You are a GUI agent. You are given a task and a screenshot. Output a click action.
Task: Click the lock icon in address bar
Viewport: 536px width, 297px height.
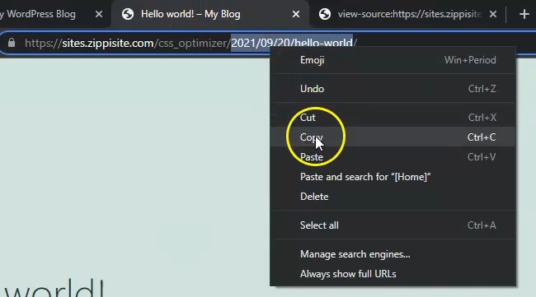(12, 43)
